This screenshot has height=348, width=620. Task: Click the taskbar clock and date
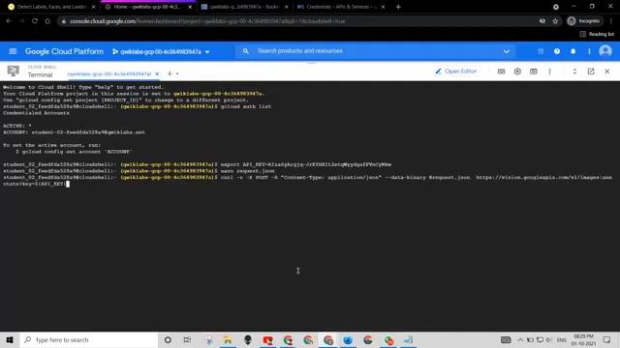[x=583, y=339]
